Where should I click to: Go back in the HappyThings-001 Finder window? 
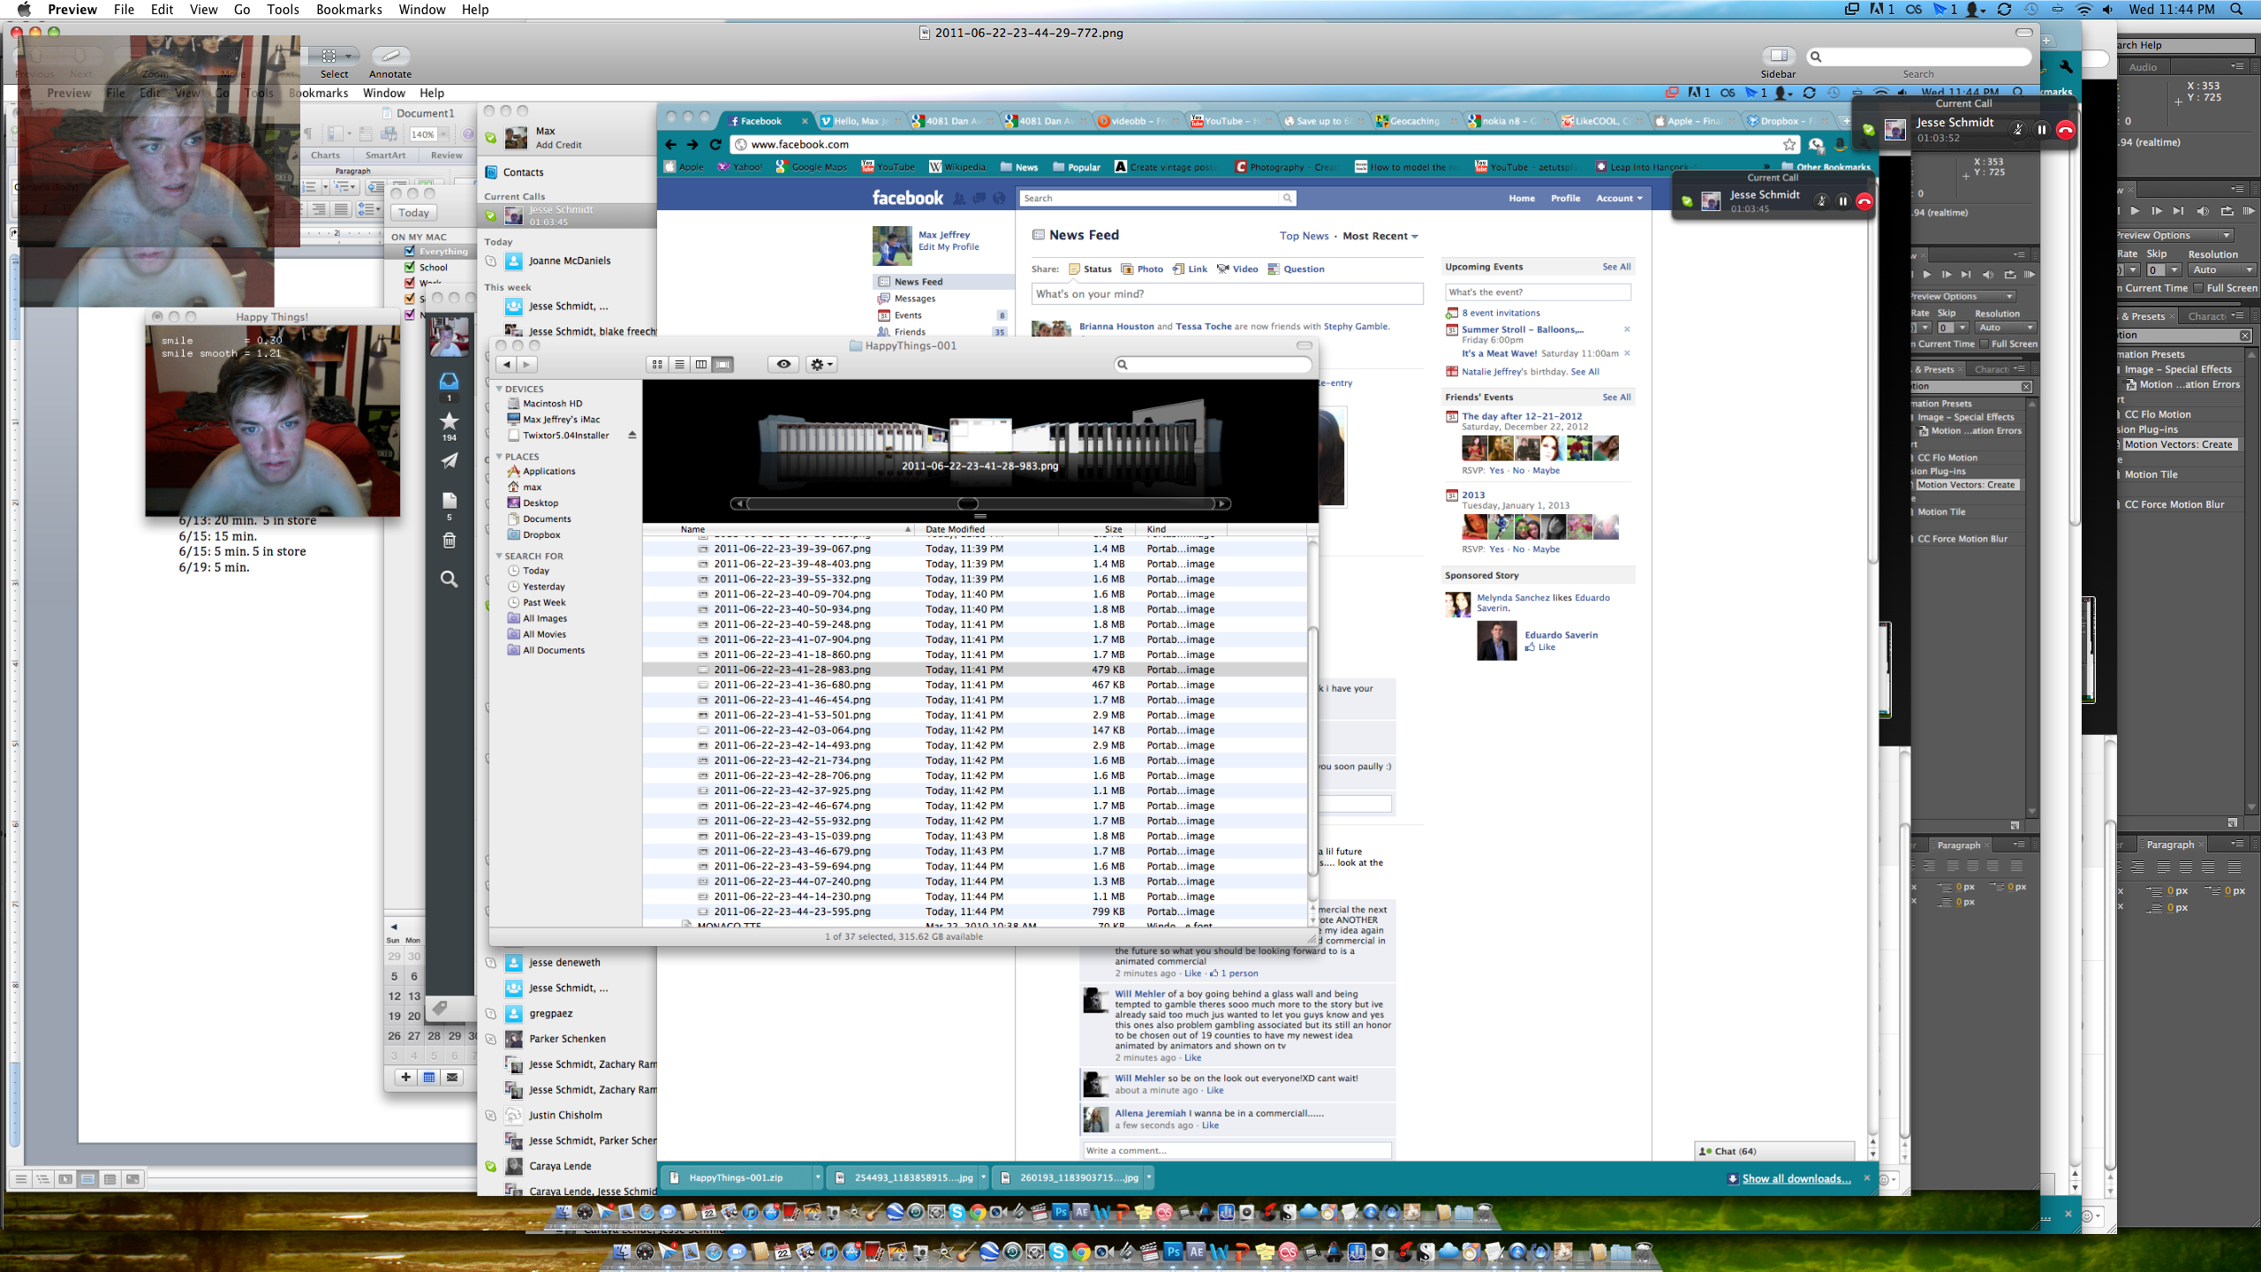(506, 364)
